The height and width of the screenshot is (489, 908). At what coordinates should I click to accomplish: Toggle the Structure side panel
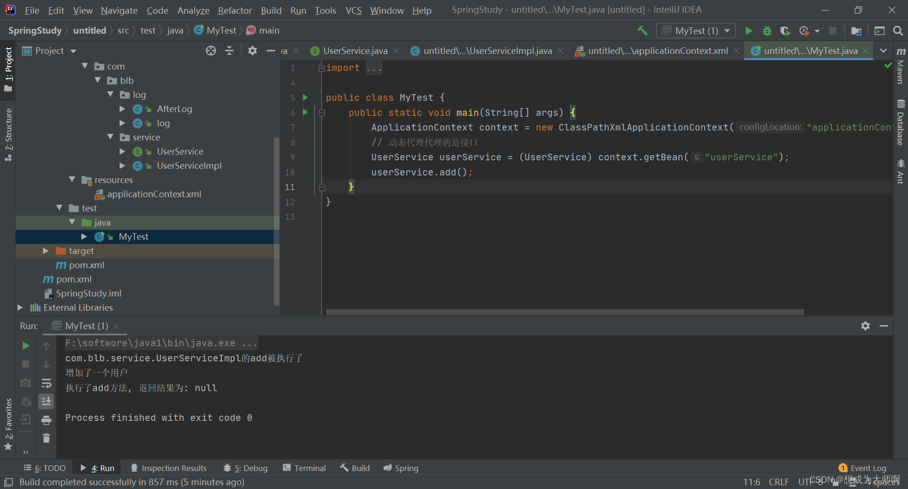8,135
